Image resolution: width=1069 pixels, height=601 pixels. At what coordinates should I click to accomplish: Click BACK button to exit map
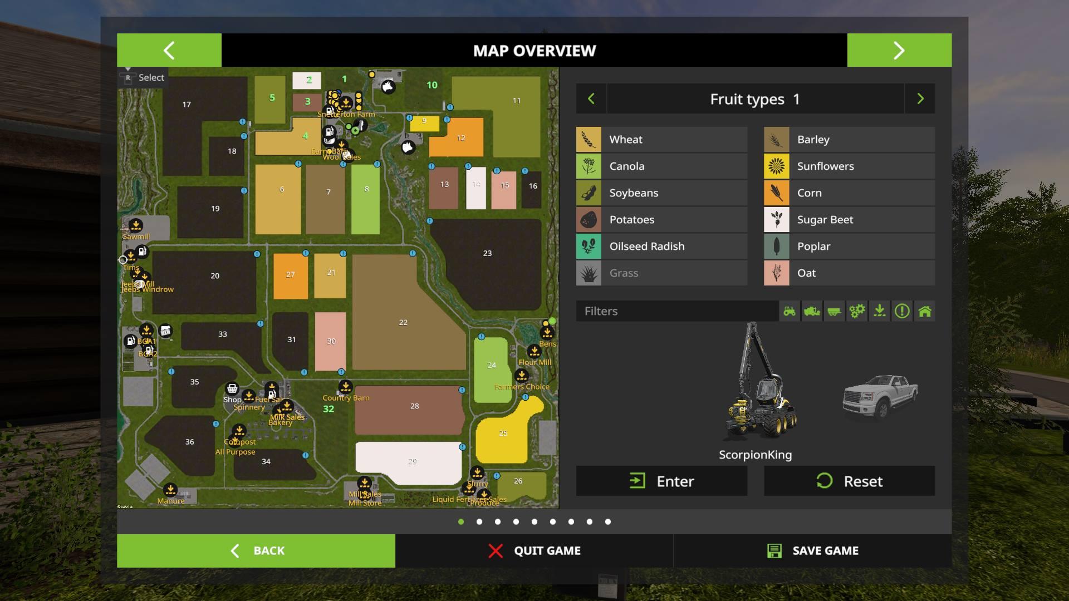(256, 550)
